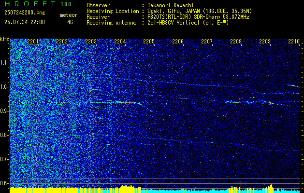Viewport: 304px width, 193px height.
Task: Click the 2202 time marker
Action: coord(62,41)
